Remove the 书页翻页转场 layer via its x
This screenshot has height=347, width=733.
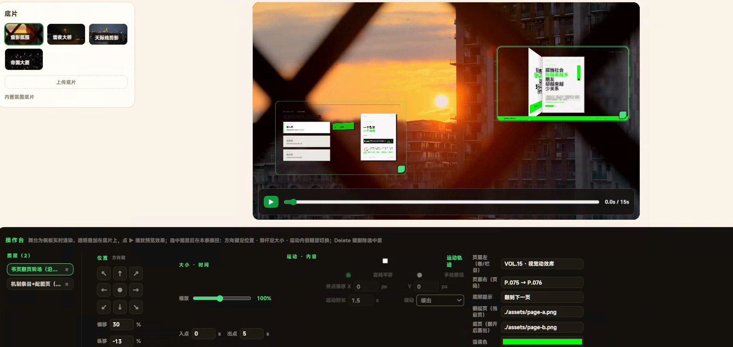click(x=67, y=269)
